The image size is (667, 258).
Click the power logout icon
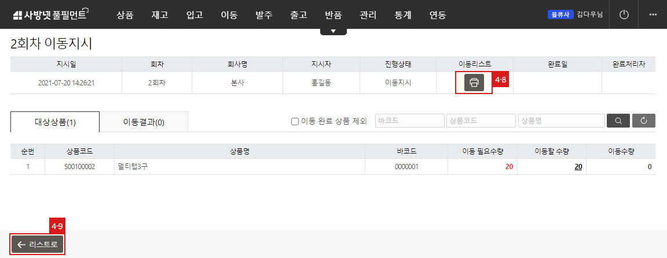click(624, 15)
